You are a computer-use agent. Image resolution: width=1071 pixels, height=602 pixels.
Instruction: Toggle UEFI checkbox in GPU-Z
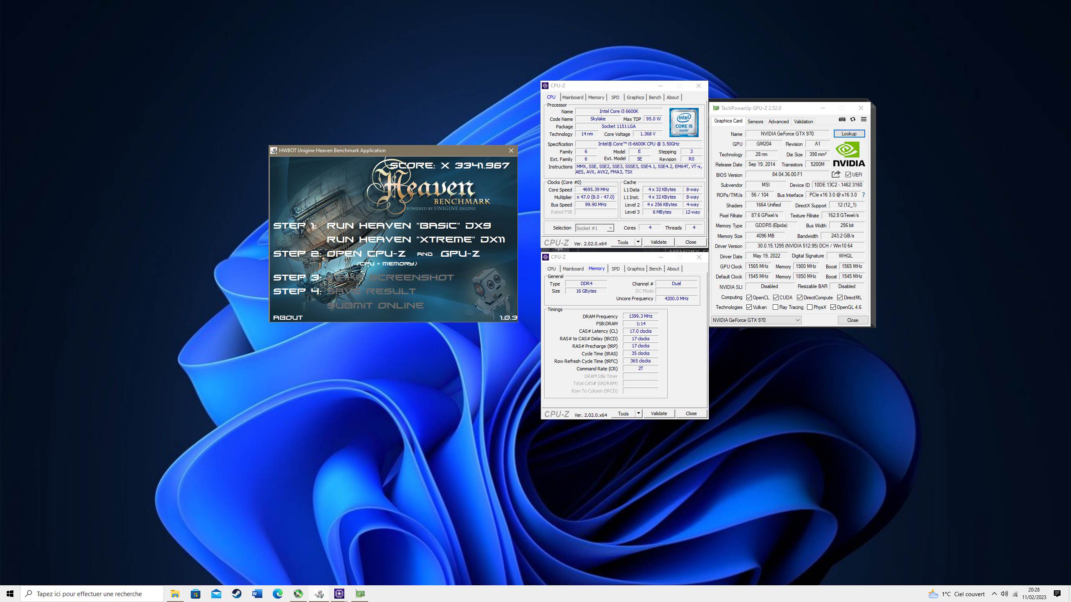[848, 174]
